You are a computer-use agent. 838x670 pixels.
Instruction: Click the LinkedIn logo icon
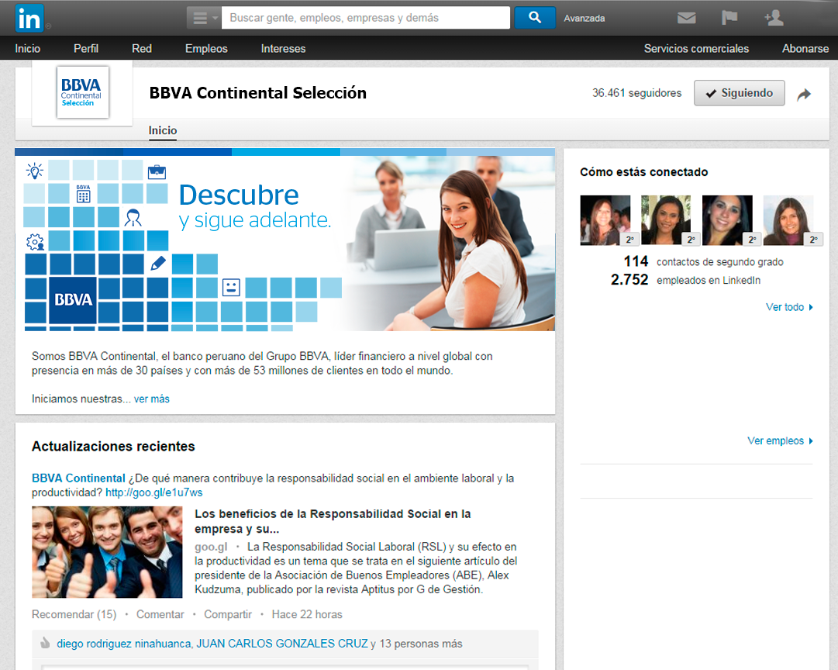click(29, 18)
